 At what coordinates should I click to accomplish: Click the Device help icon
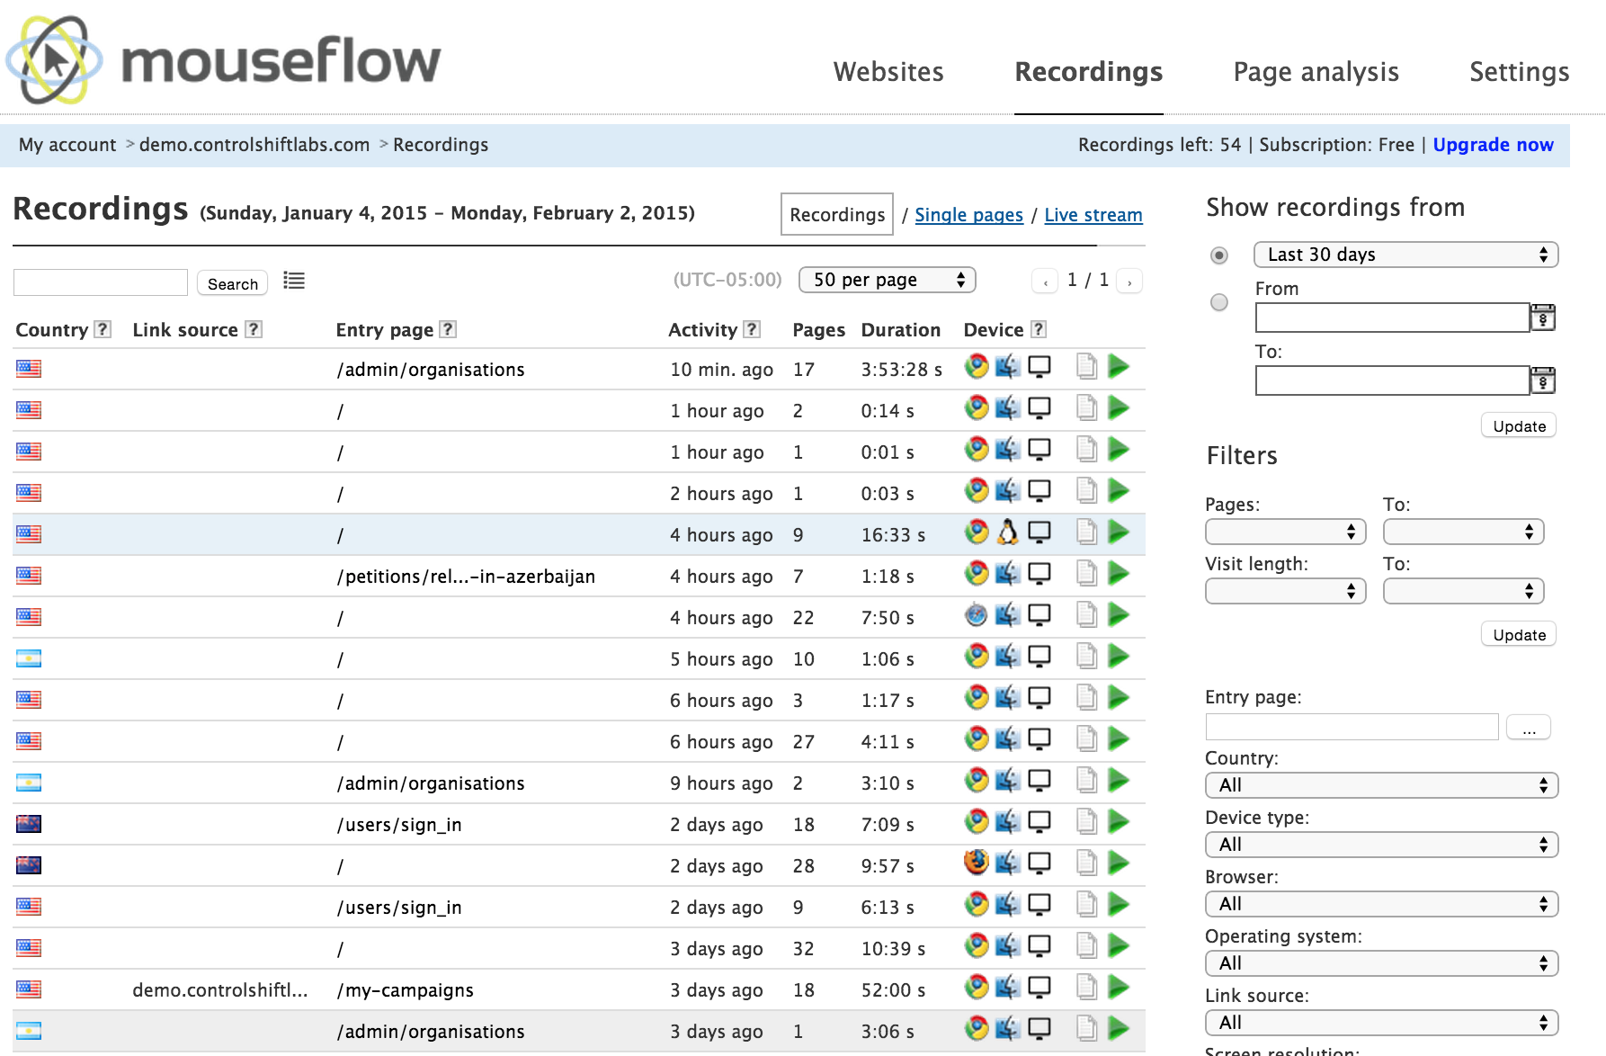1038,329
